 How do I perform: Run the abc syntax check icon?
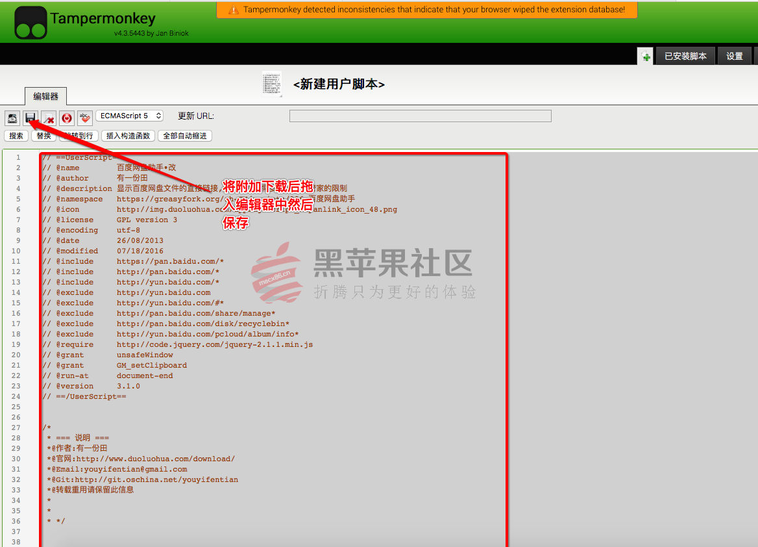(x=84, y=118)
